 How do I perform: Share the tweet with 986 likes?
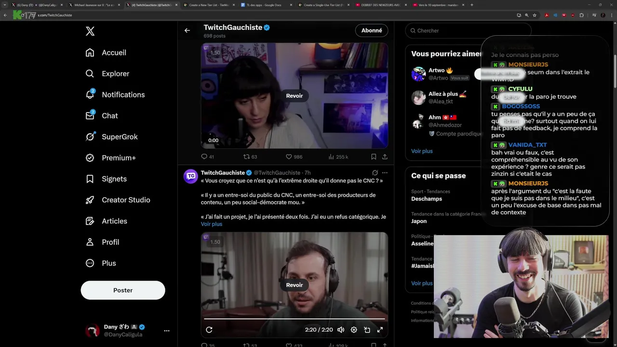[385, 157]
